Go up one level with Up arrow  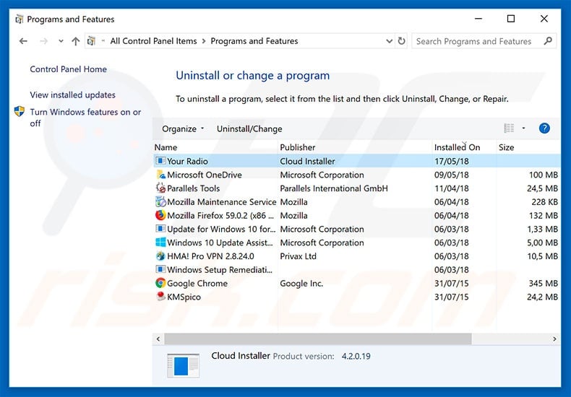pos(75,41)
